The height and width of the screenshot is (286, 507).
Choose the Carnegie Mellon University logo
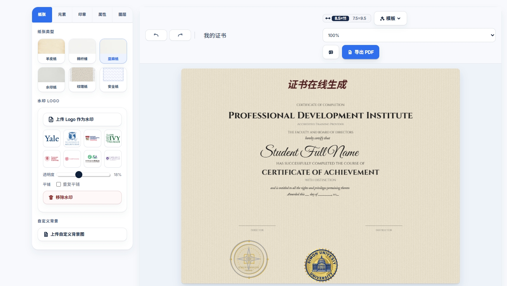point(52,159)
